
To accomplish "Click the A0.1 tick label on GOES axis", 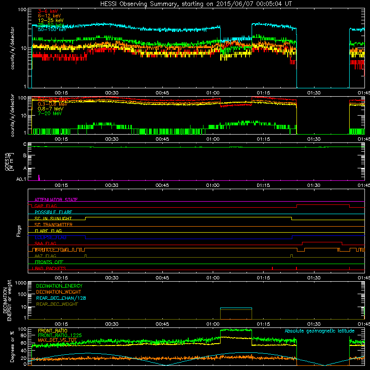I will pyautogui.click(x=21, y=179).
